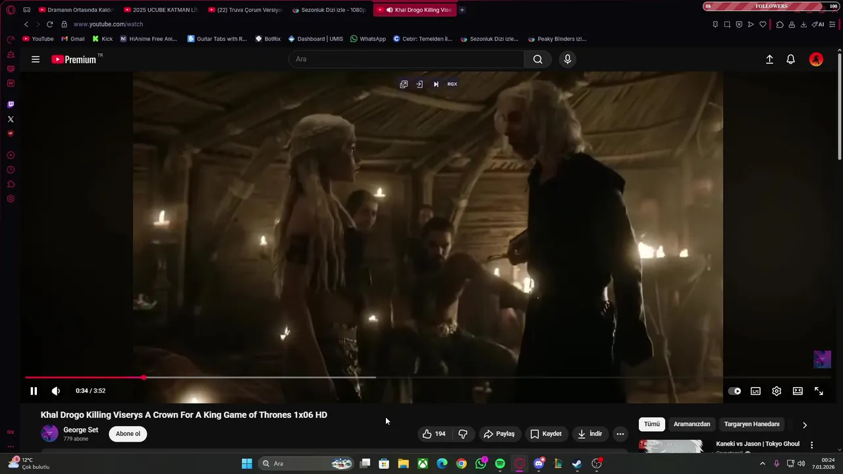
Task: Open the YouTube hamburger guide menu
Action: tap(36, 59)
